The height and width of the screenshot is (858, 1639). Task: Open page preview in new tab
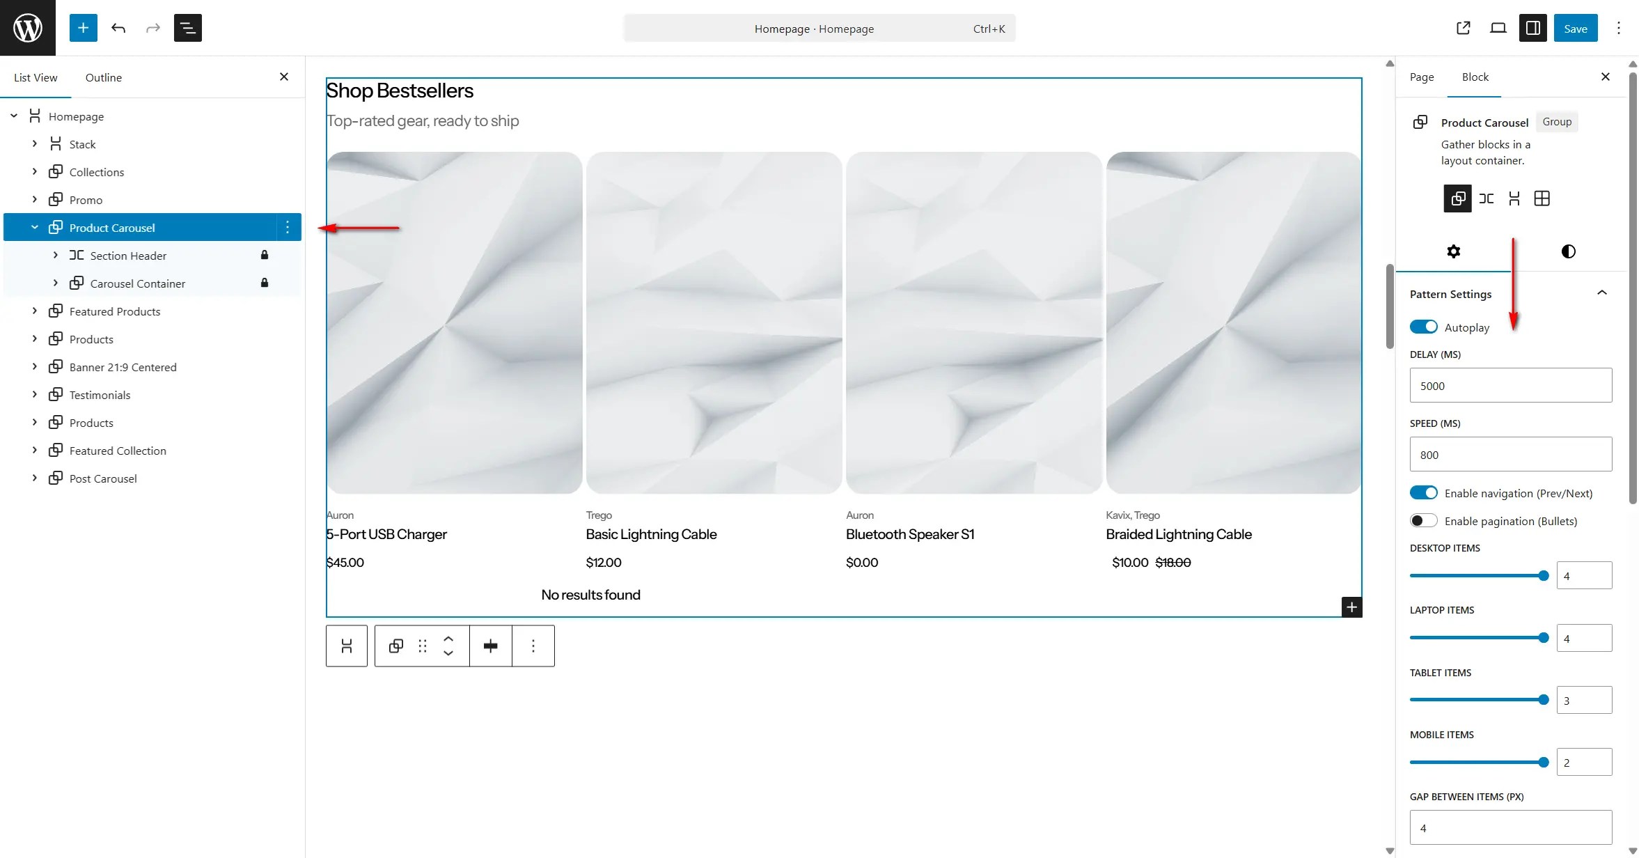coord(1463,28)
